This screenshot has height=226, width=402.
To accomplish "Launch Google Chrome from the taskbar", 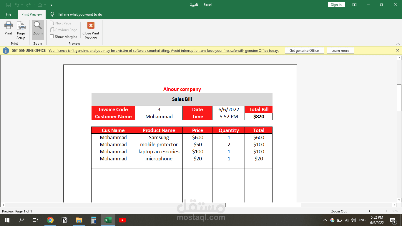I will click(50, 220).
